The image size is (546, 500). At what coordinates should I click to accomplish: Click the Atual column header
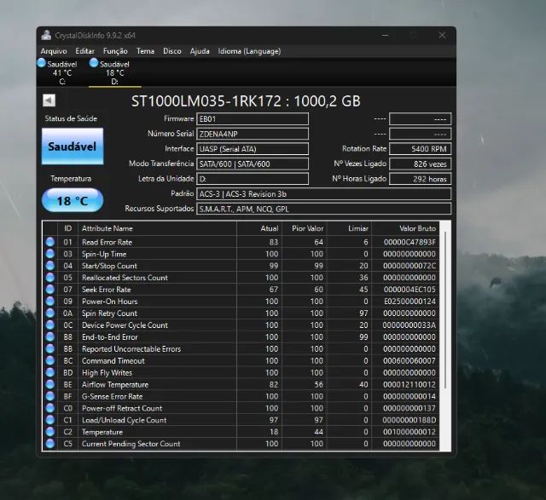click(259, 228)
